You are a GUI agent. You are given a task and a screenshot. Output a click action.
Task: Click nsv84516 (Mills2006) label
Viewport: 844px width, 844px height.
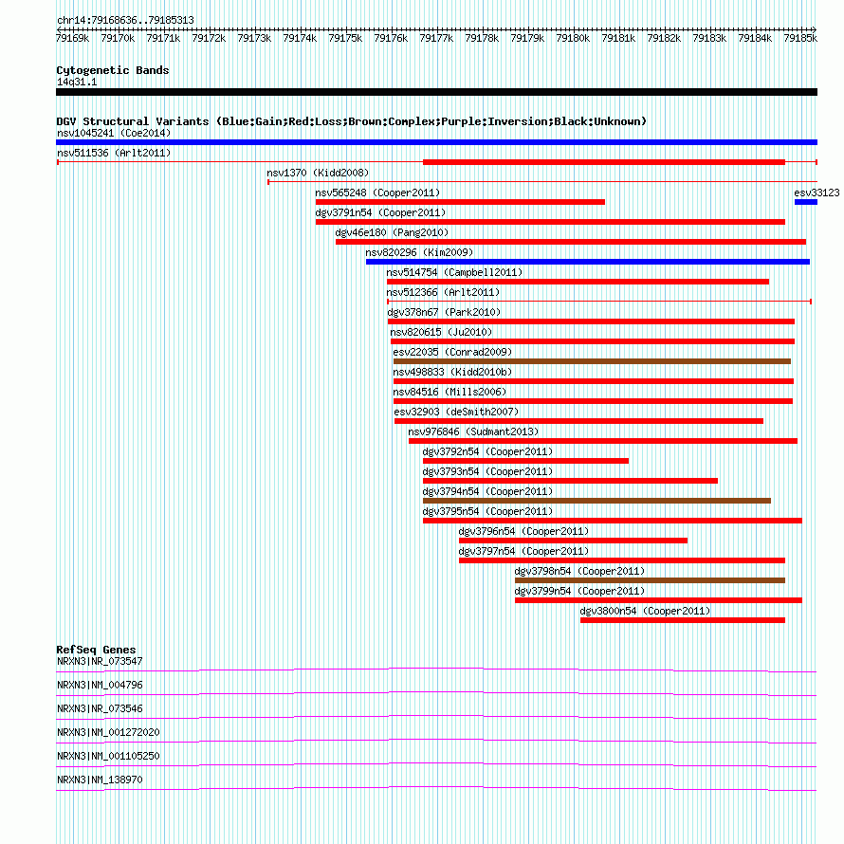[x=450, y=392]
